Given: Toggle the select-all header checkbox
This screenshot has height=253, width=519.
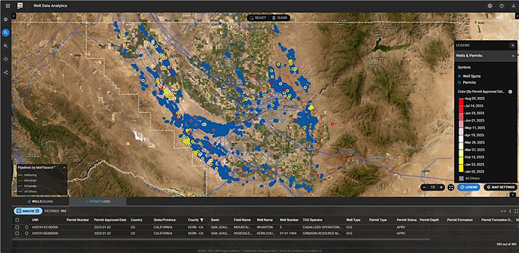Looking at the screenshot, I should click(x=17, y=220).
